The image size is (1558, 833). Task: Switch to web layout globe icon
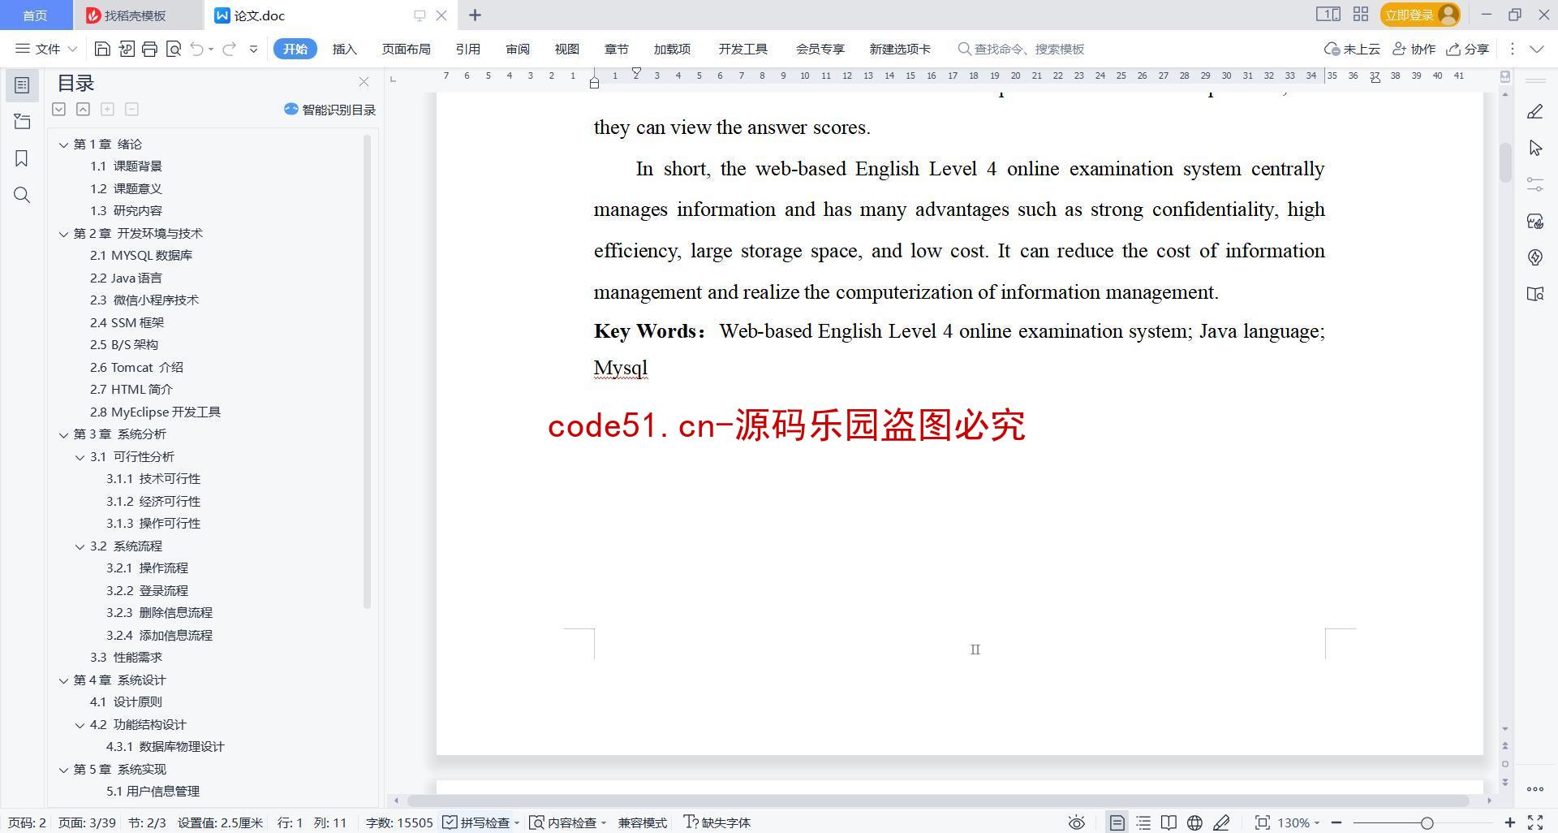tap(1194, 822)
